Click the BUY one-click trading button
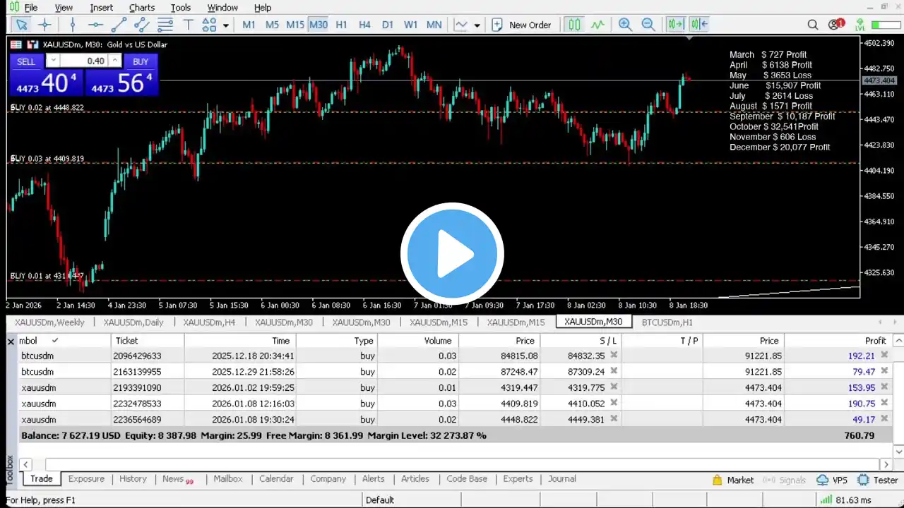 tap(141, 61)
